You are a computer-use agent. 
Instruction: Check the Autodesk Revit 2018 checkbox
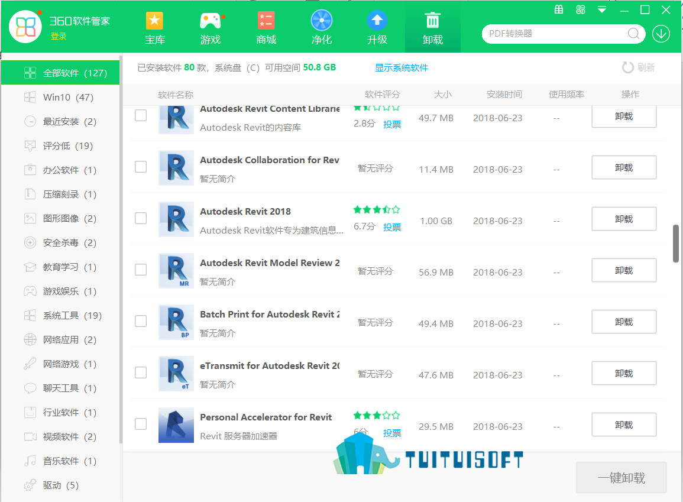coord(141,218)
